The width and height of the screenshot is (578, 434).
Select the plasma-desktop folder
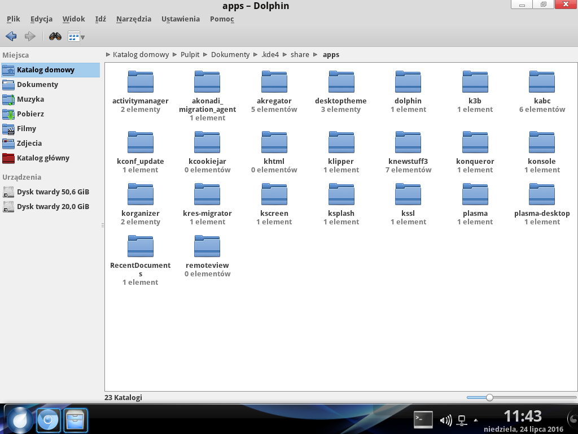pos(541,195)
